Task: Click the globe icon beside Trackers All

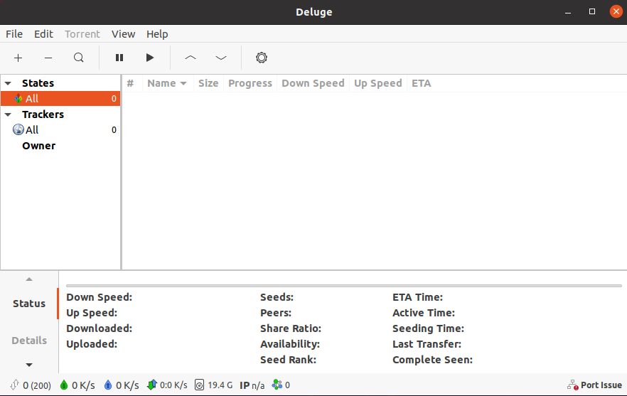Action: point(18,129)
